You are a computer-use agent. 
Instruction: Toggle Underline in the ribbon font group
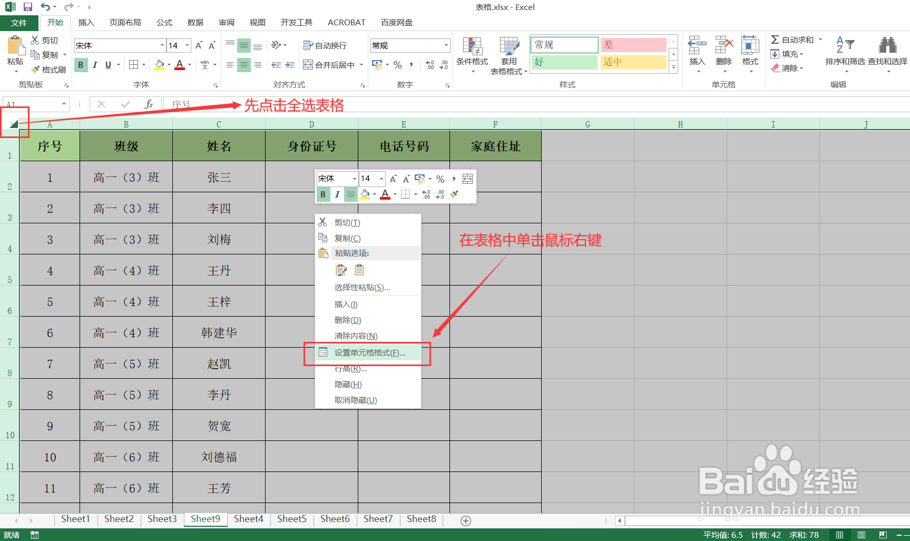(108, 65)
